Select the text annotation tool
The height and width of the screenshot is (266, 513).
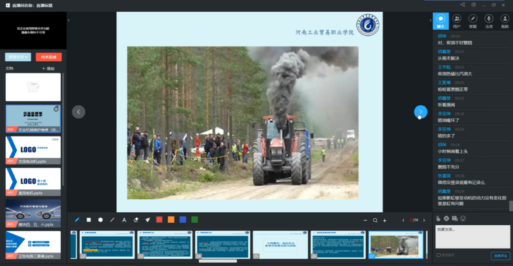124,220
